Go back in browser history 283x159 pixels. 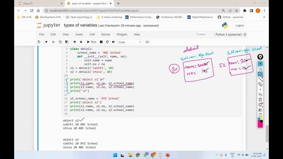tap(19, 11)
